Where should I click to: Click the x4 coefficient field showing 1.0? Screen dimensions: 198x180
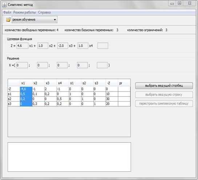click(83, 46)
